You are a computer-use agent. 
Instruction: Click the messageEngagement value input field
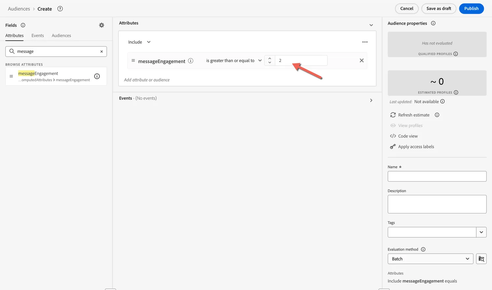(301, 60)
